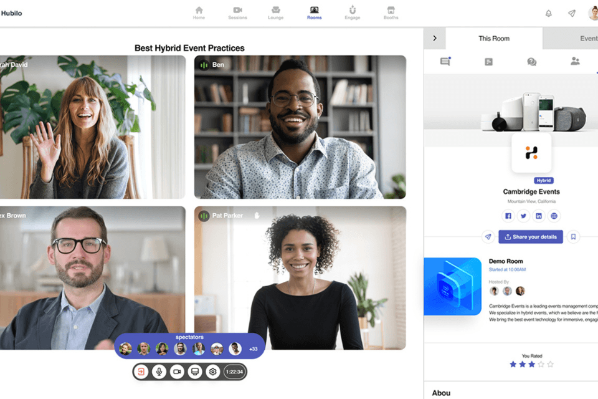Image resolution: width=598 pixels, height=399 pixels.
Task: Collapse the right side panel with chevron
Action: tap(435, 38)
